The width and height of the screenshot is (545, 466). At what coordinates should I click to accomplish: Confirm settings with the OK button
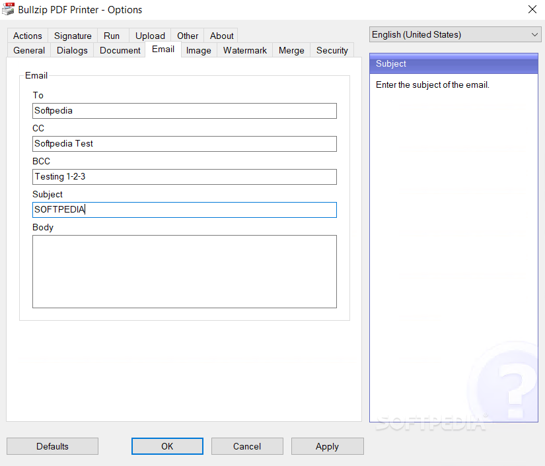pyautogui.click(x=167, y=446)
